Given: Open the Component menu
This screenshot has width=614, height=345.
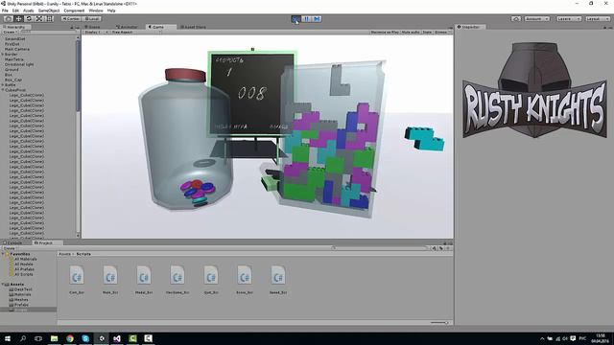Looking at the screenshot, I should 74,11.
